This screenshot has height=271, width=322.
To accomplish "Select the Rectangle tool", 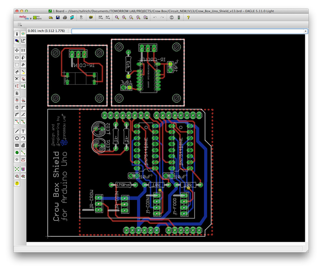I will coord(17,145).
